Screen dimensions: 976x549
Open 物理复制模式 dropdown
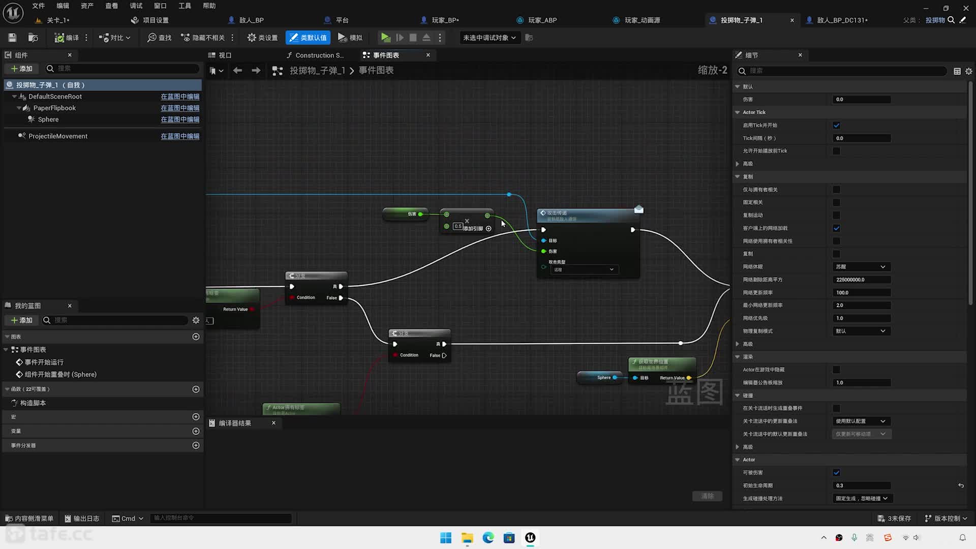[861, 331]
